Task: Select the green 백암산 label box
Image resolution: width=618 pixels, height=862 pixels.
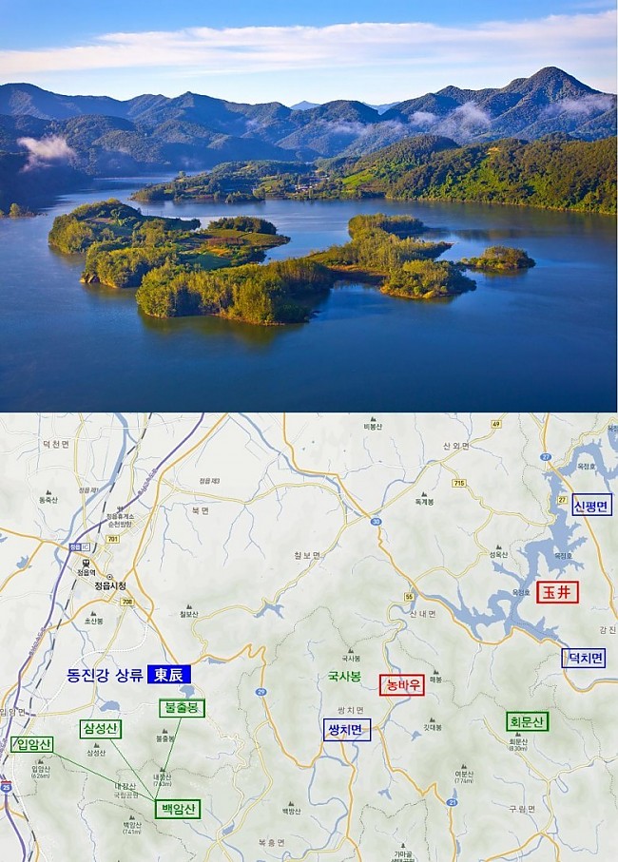Action: pos(178,809)
